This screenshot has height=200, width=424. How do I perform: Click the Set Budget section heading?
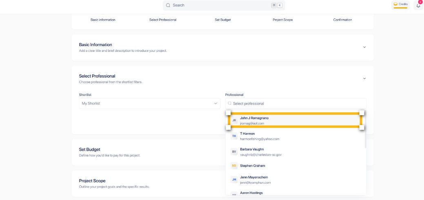coord(90,149)
